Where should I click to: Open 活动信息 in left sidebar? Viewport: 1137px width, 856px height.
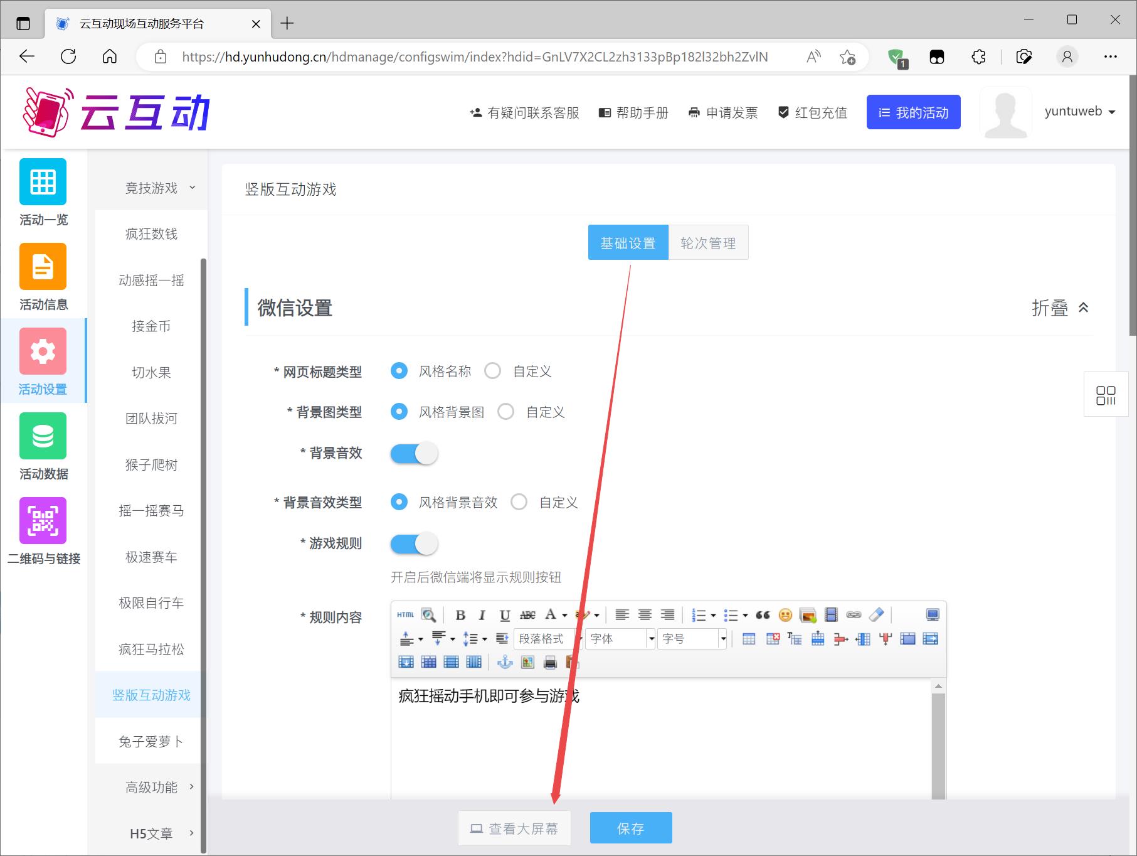(43, 277)
